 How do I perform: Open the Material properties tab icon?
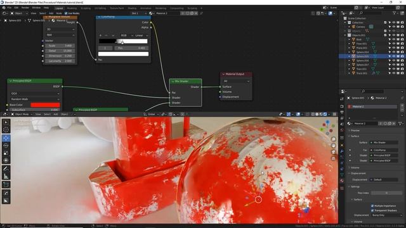pyautogui.click(x=342, y=180)
